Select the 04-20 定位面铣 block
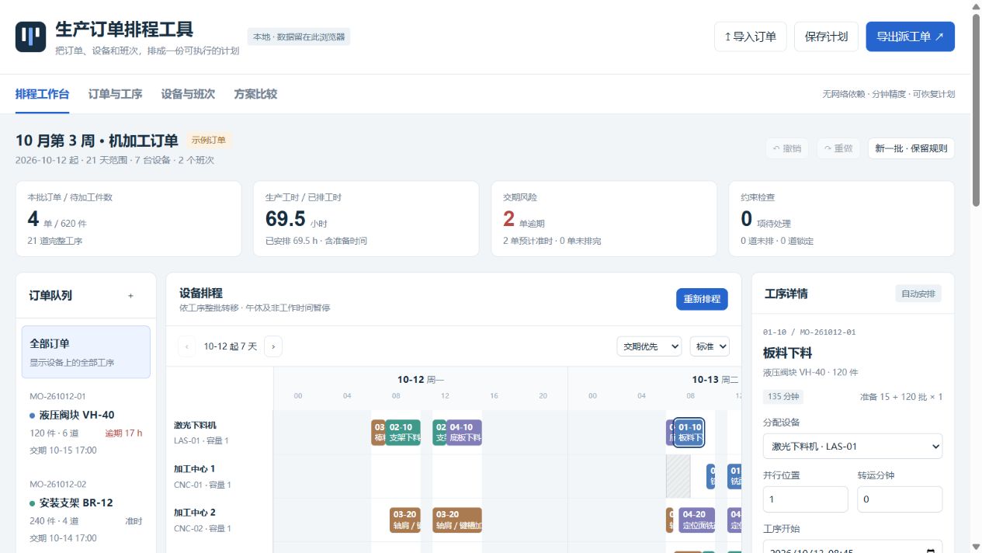Viewport: 982px width, 553px height. 697,520
